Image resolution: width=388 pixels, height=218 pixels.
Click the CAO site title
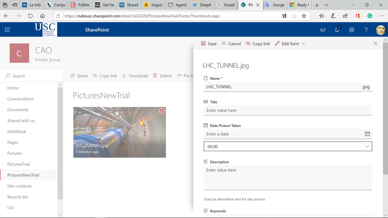[43, 50]
